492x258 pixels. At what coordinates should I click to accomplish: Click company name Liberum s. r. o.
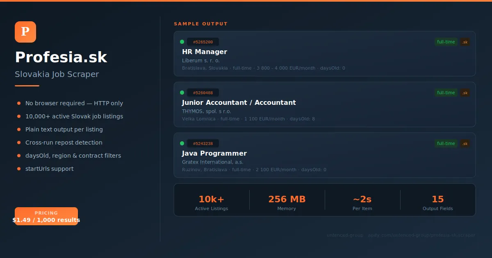[201, 60]
